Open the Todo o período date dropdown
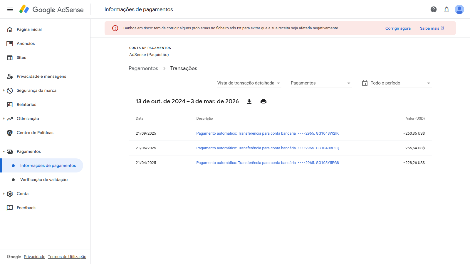This screenshot has height=264, width=470. [401, 83]
